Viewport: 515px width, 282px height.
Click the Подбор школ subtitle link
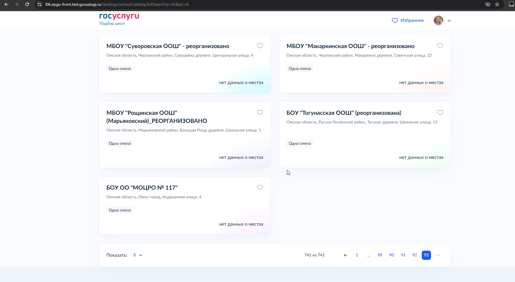[112, 23]
